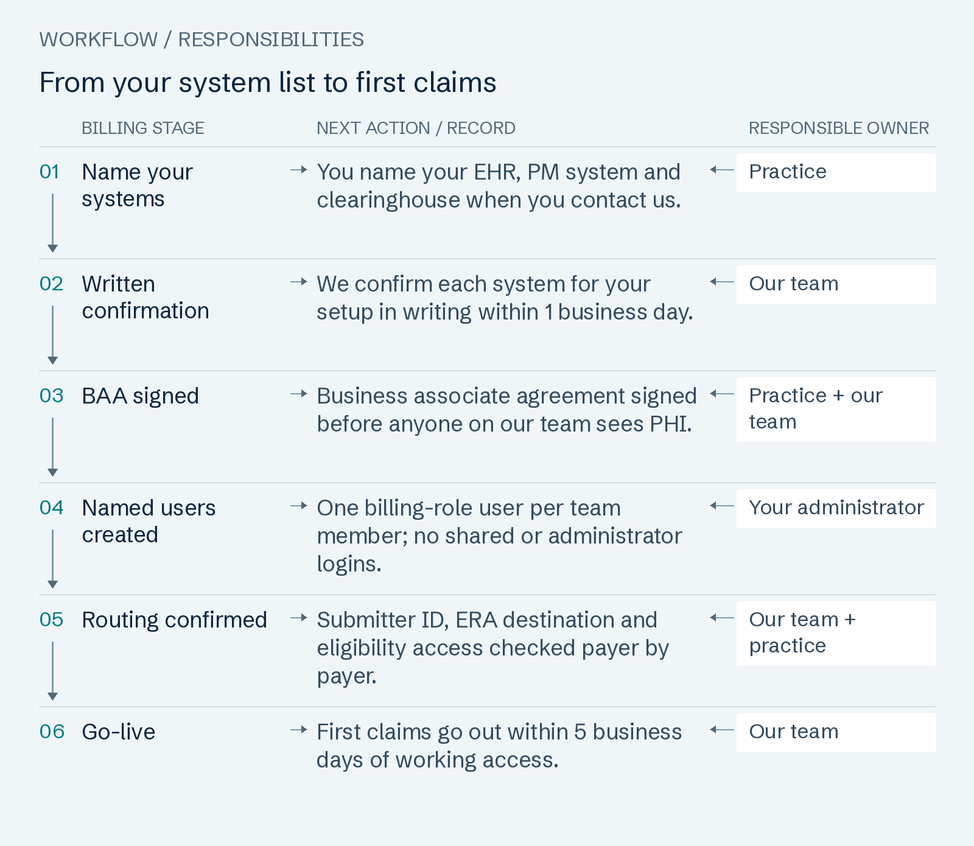974x846 pixels.
Task: Click the 'RESPONSIBLE OWNER' column header
Action: 839,128
